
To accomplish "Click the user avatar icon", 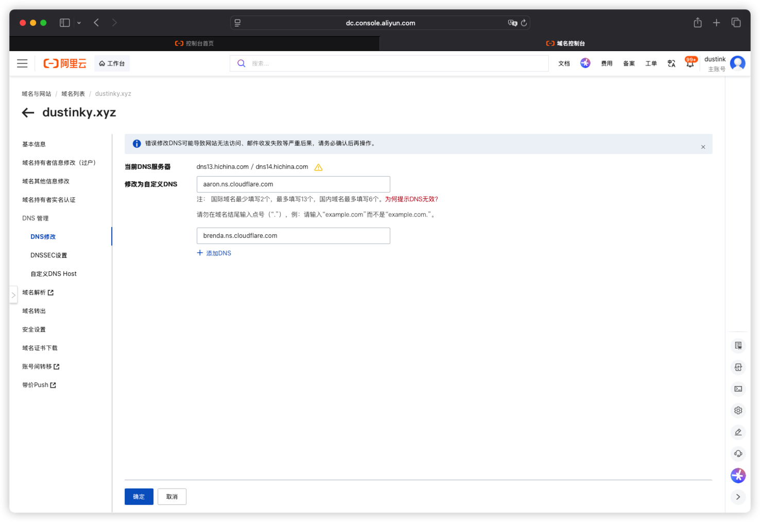I will tap(738, 63).
